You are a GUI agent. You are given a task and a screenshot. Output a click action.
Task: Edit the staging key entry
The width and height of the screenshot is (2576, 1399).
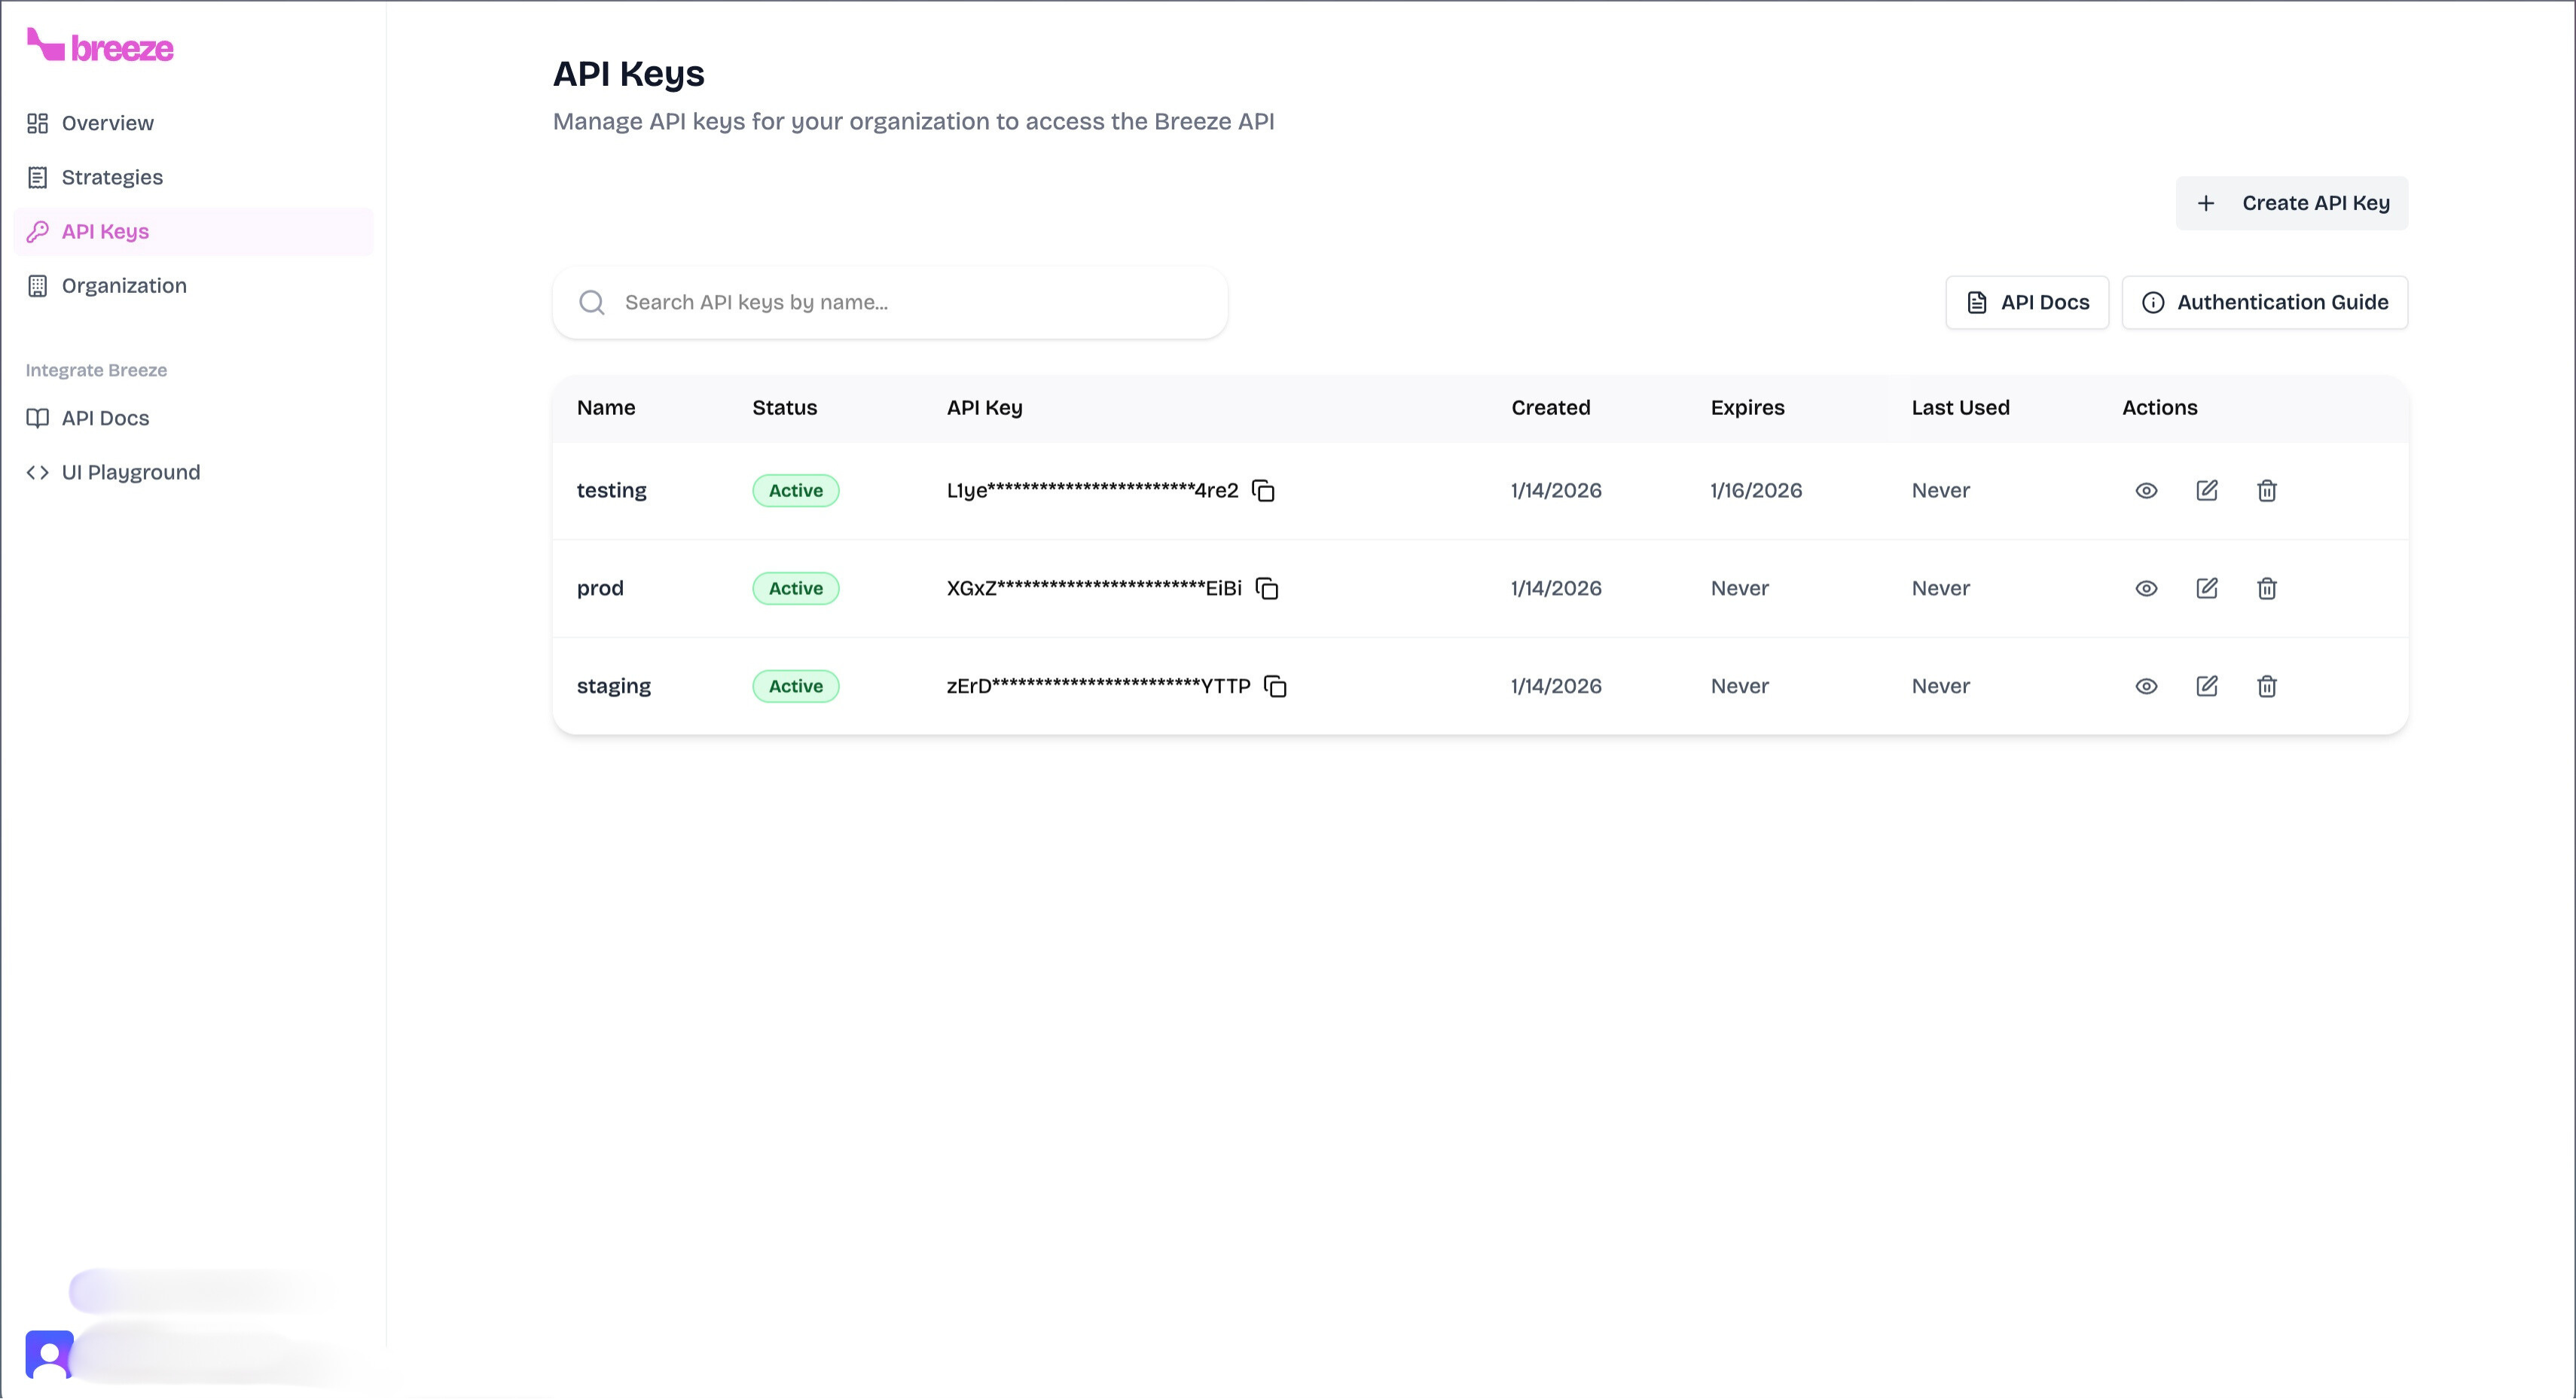[x=2206, y=686]
